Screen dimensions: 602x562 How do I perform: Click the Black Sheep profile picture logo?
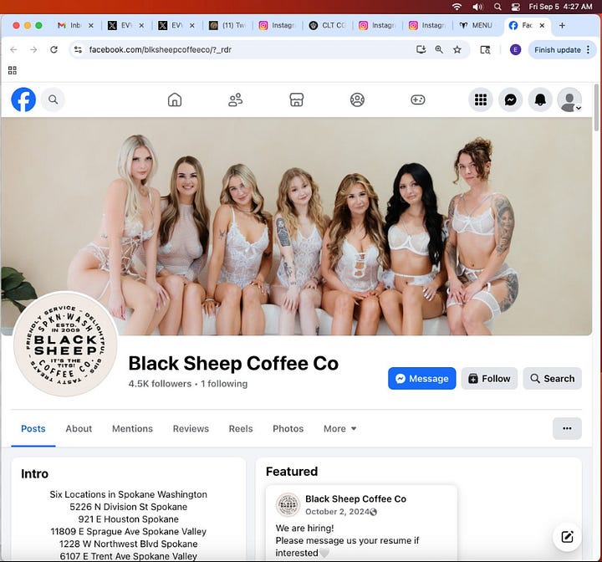[65, 344]
